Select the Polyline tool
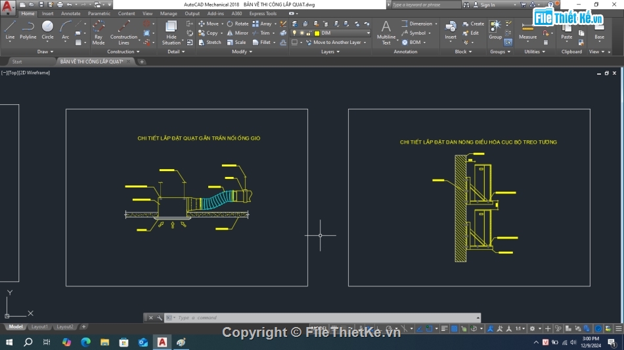This screenshot has height=350, width=624. coord(28,30)
